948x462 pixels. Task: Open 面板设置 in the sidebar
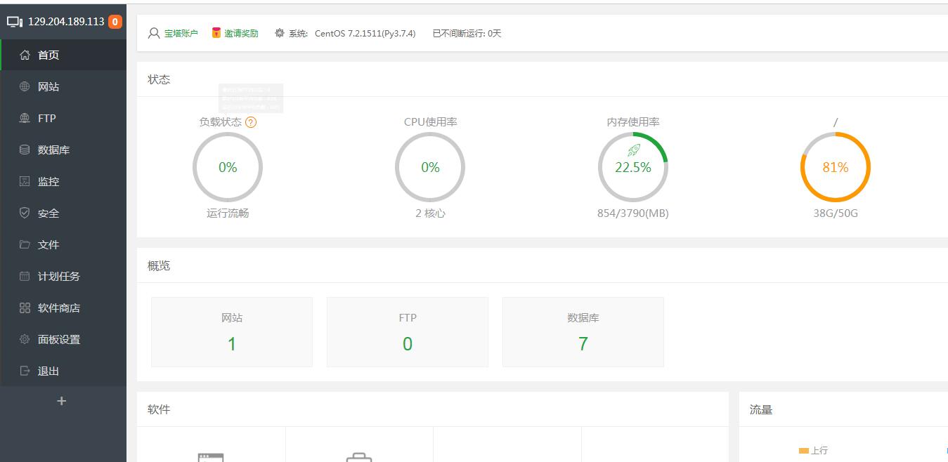tap(58, 339)
